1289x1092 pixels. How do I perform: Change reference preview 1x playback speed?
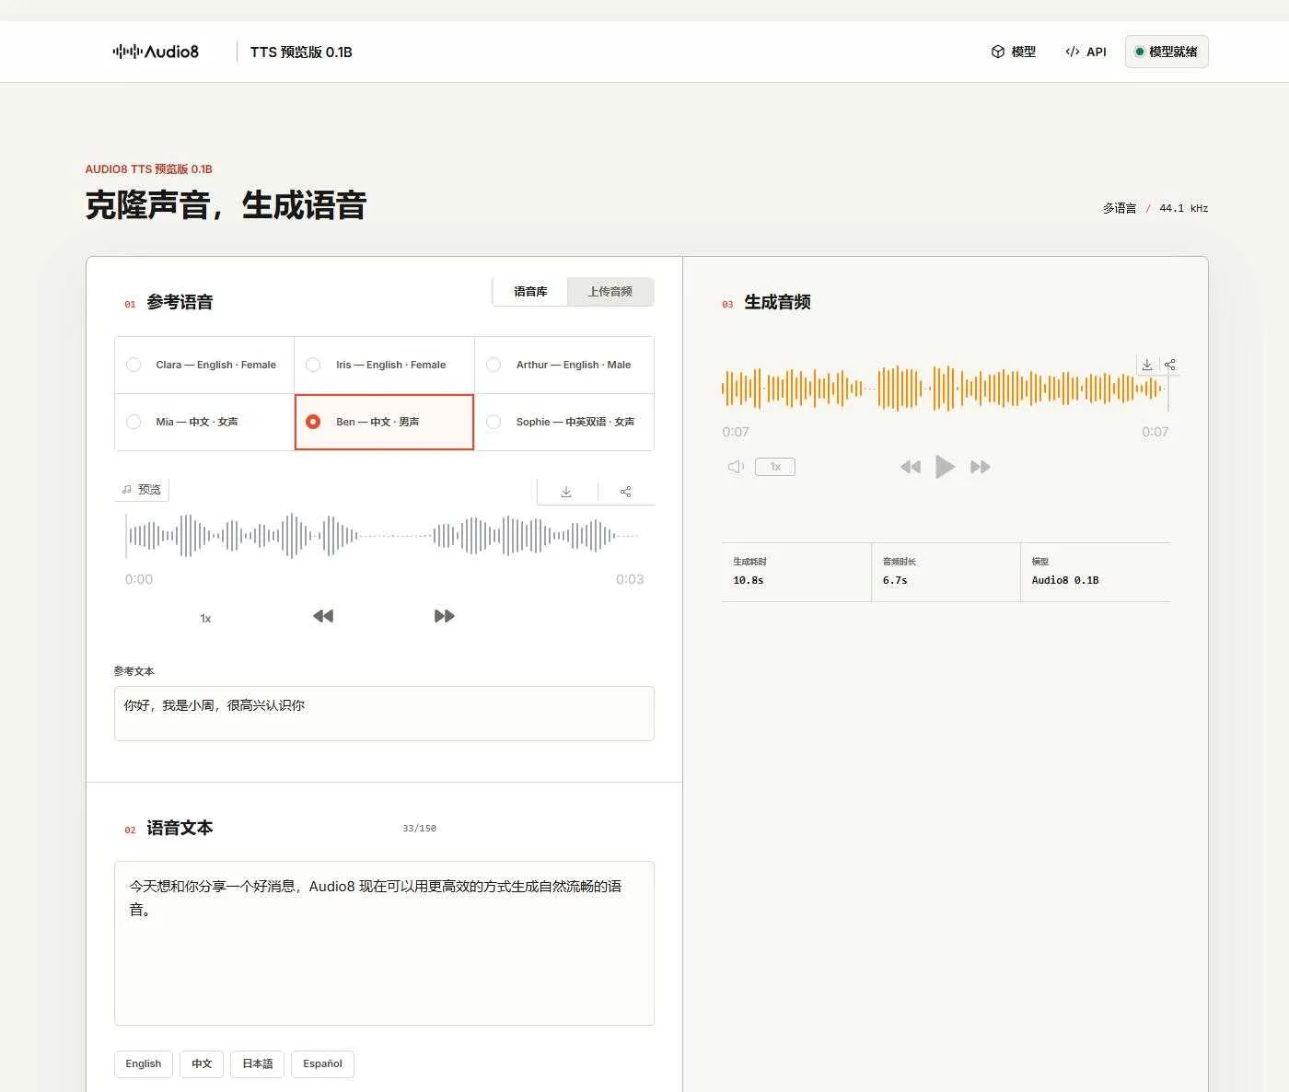(x=205, y=619)
